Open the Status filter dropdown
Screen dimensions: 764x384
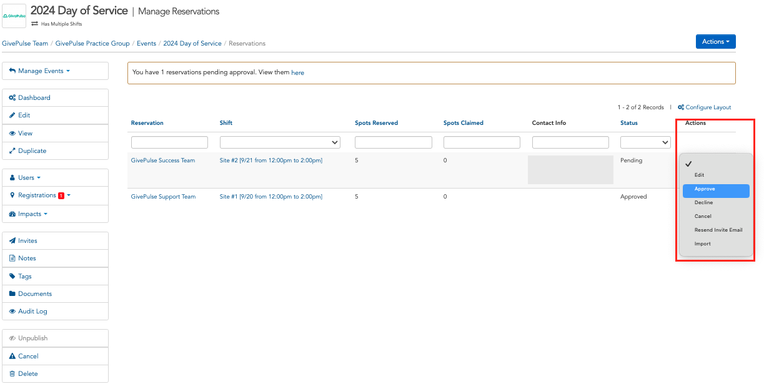click(x=645, y=142)
